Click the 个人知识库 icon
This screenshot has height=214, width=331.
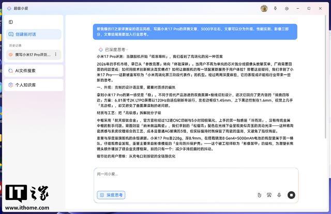pyautogui.click(x=10, y=85)
